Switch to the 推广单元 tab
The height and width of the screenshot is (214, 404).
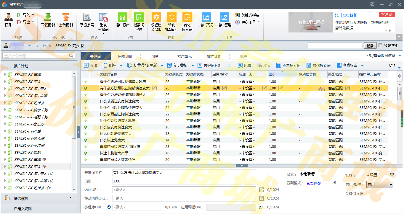point(184,56)
